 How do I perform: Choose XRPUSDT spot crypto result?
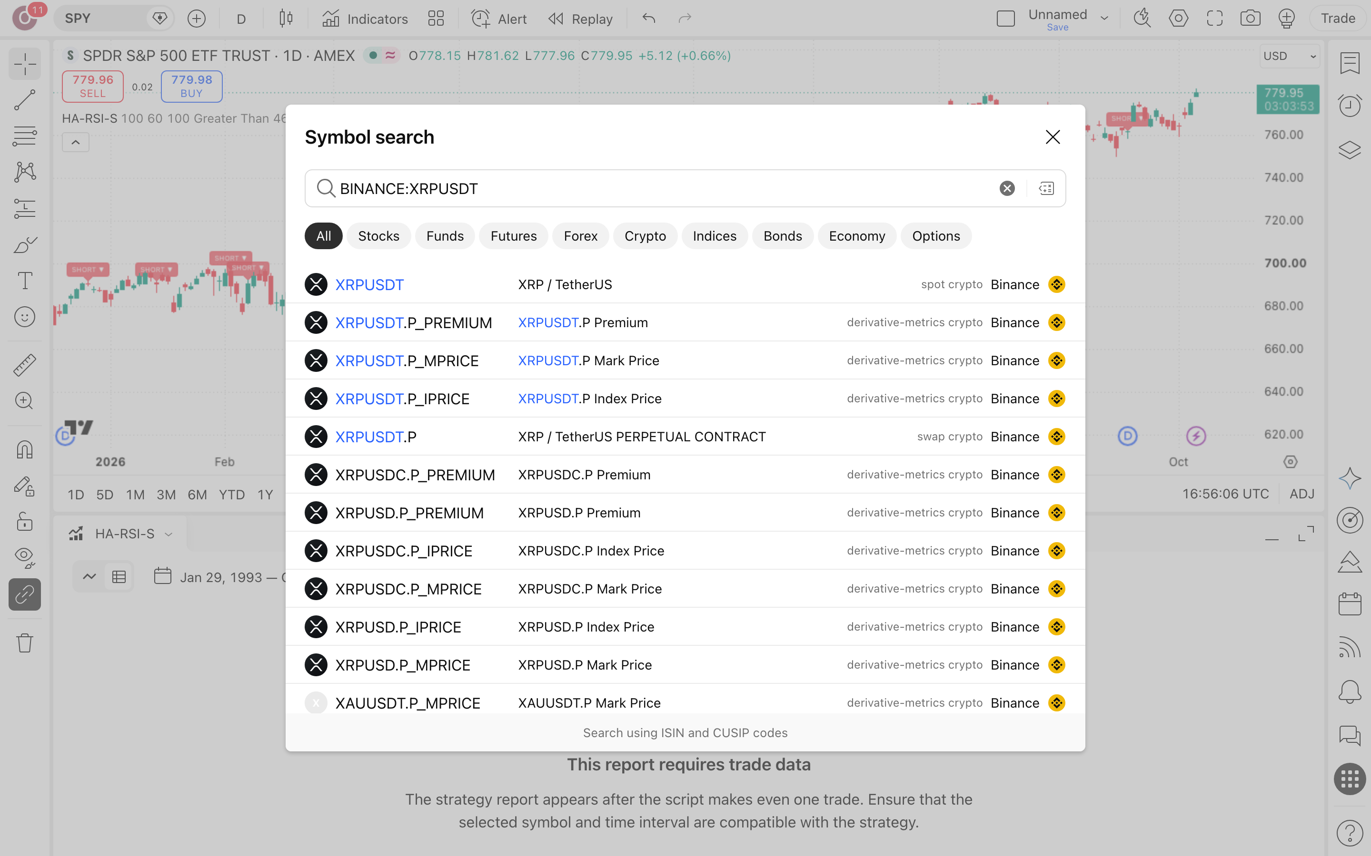[685, 284]
